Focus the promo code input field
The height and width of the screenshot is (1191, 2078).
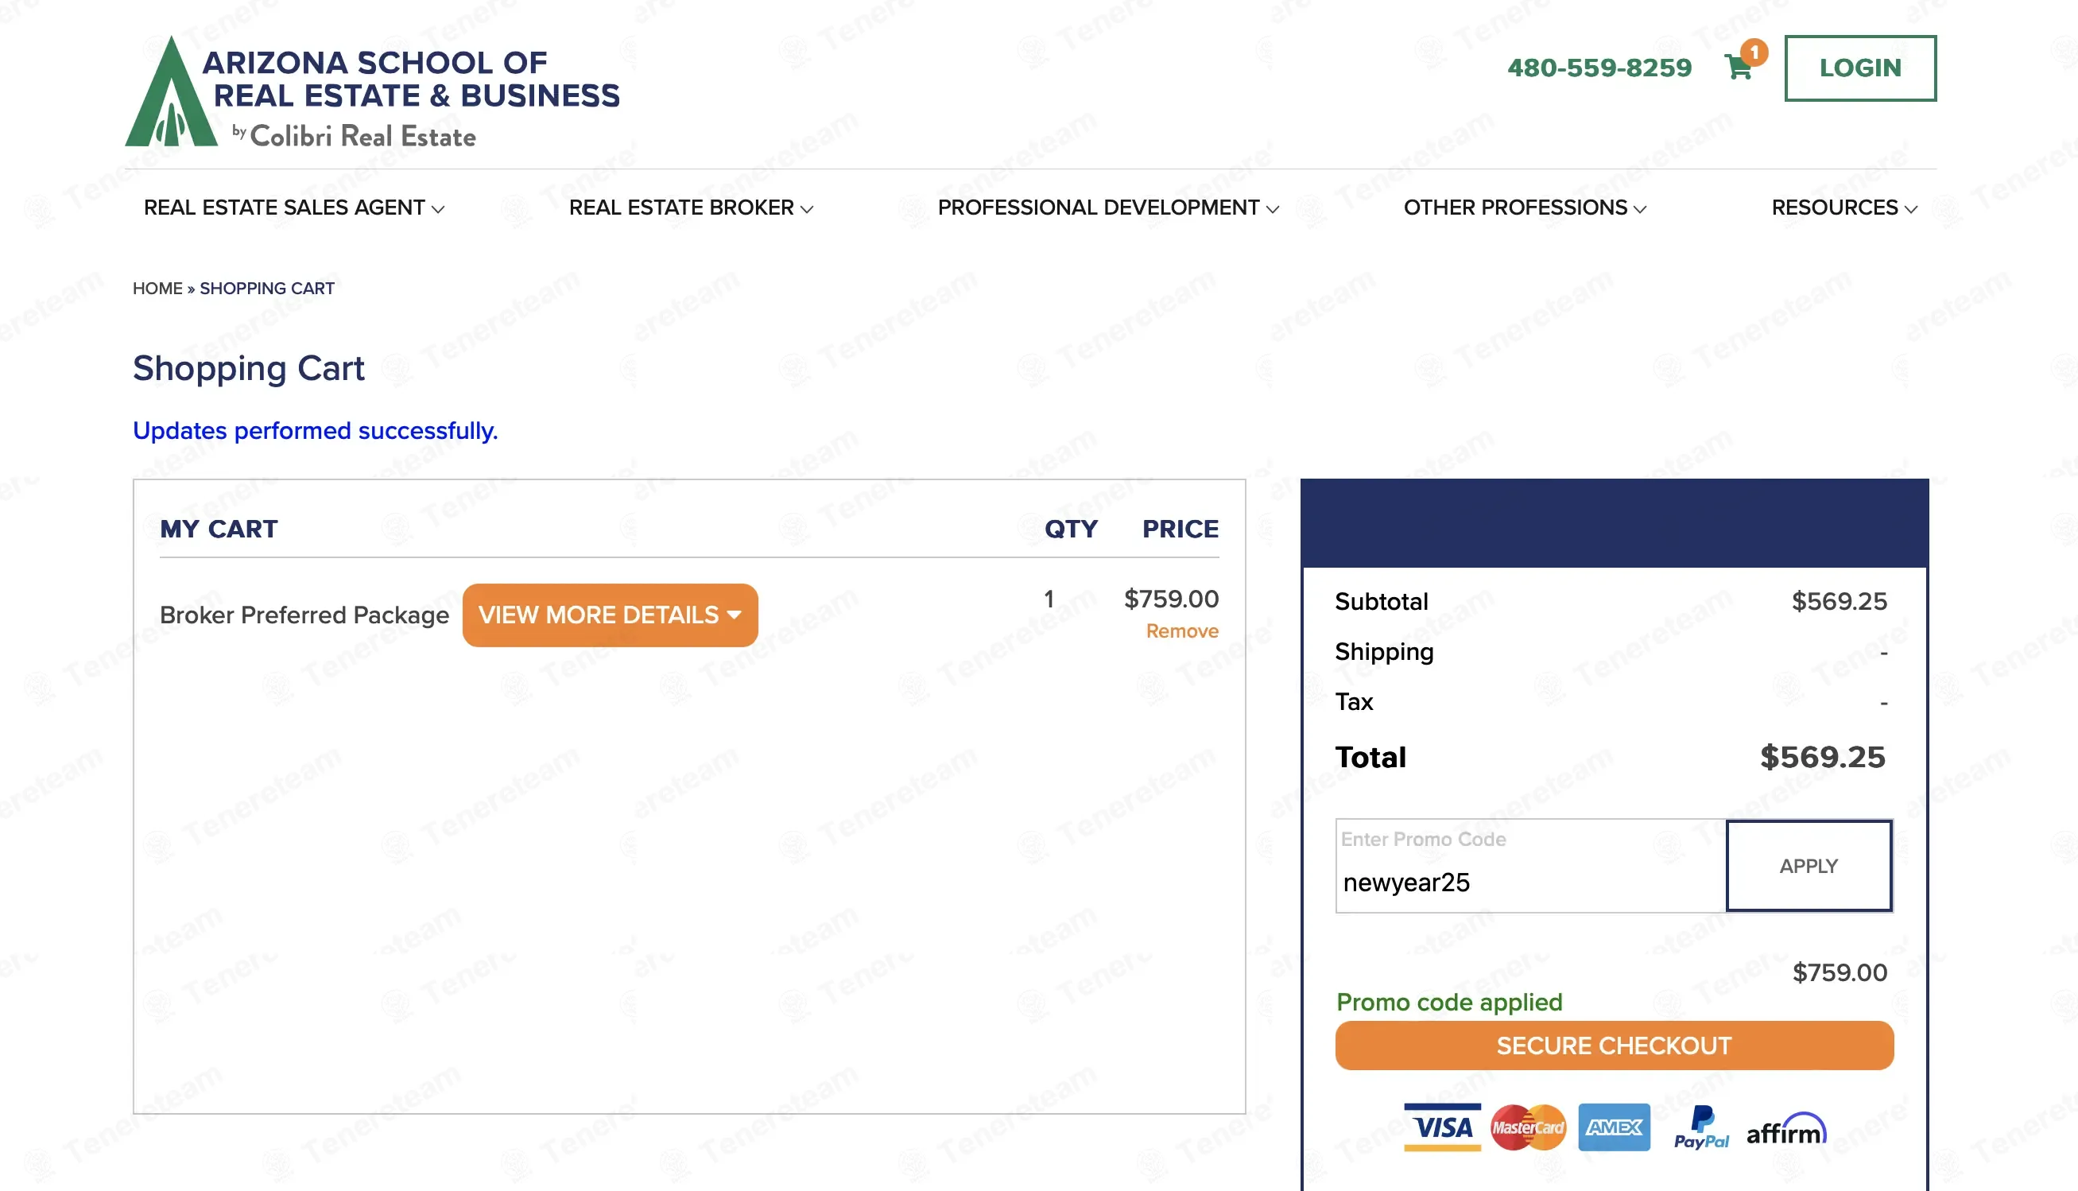click(1529, 882)
